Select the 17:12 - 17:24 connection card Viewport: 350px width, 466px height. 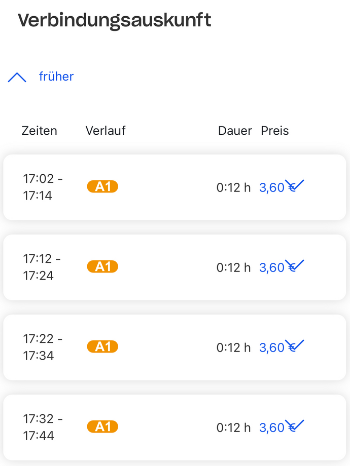click(162, 267)
